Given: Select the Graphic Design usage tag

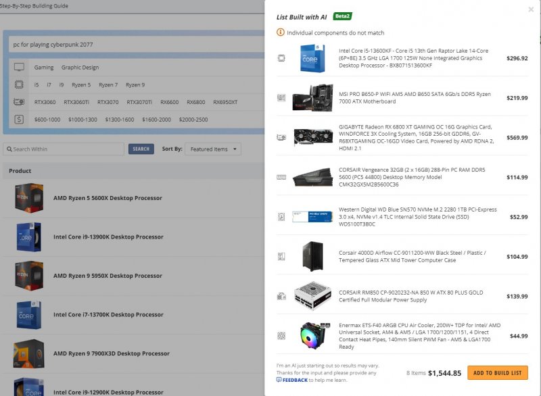Looking at the screenshot, I should coord(80,68).
